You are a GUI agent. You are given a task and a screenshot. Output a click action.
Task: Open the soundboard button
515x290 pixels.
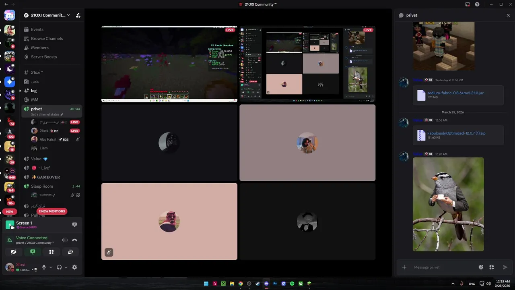tap(70, 252)
